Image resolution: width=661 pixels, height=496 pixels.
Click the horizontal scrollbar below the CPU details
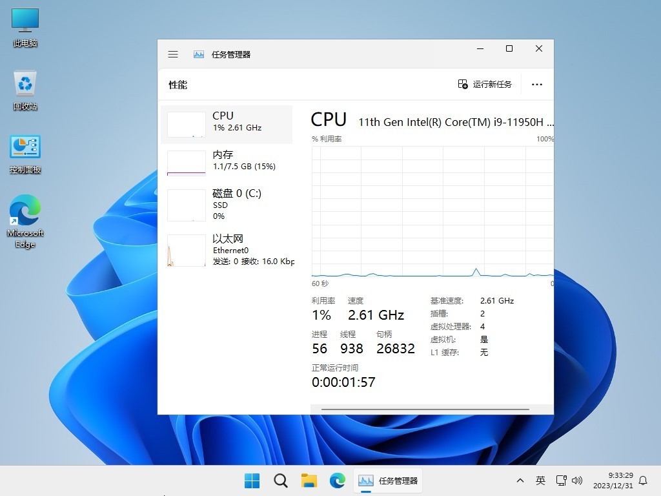point(425,409)
